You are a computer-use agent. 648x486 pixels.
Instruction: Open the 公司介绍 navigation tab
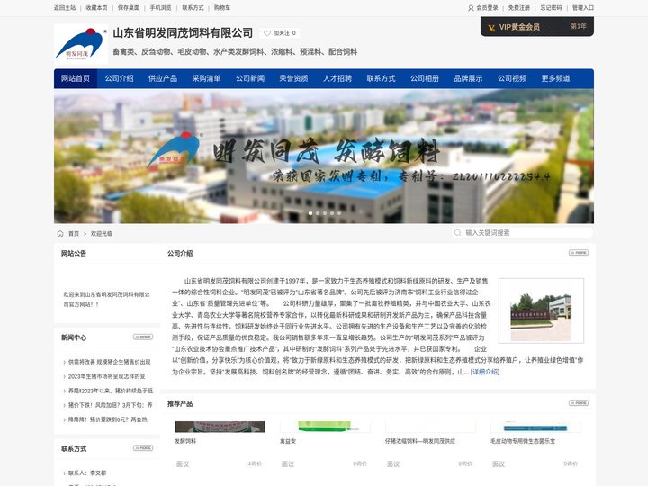coord(119,78)
